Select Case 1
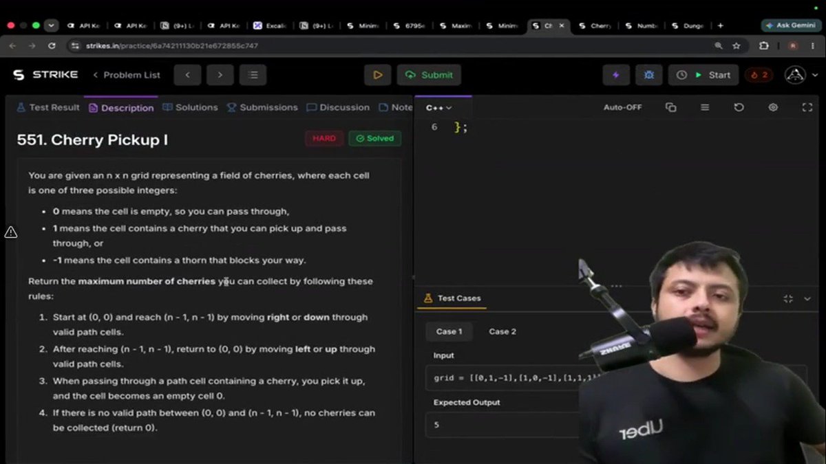Viewport: 826px width, 464px height. point(449,331)
